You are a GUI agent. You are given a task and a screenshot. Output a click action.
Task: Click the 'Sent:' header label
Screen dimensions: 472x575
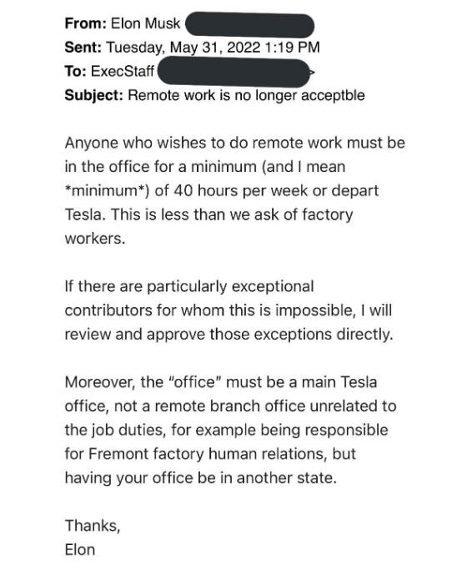83,48
